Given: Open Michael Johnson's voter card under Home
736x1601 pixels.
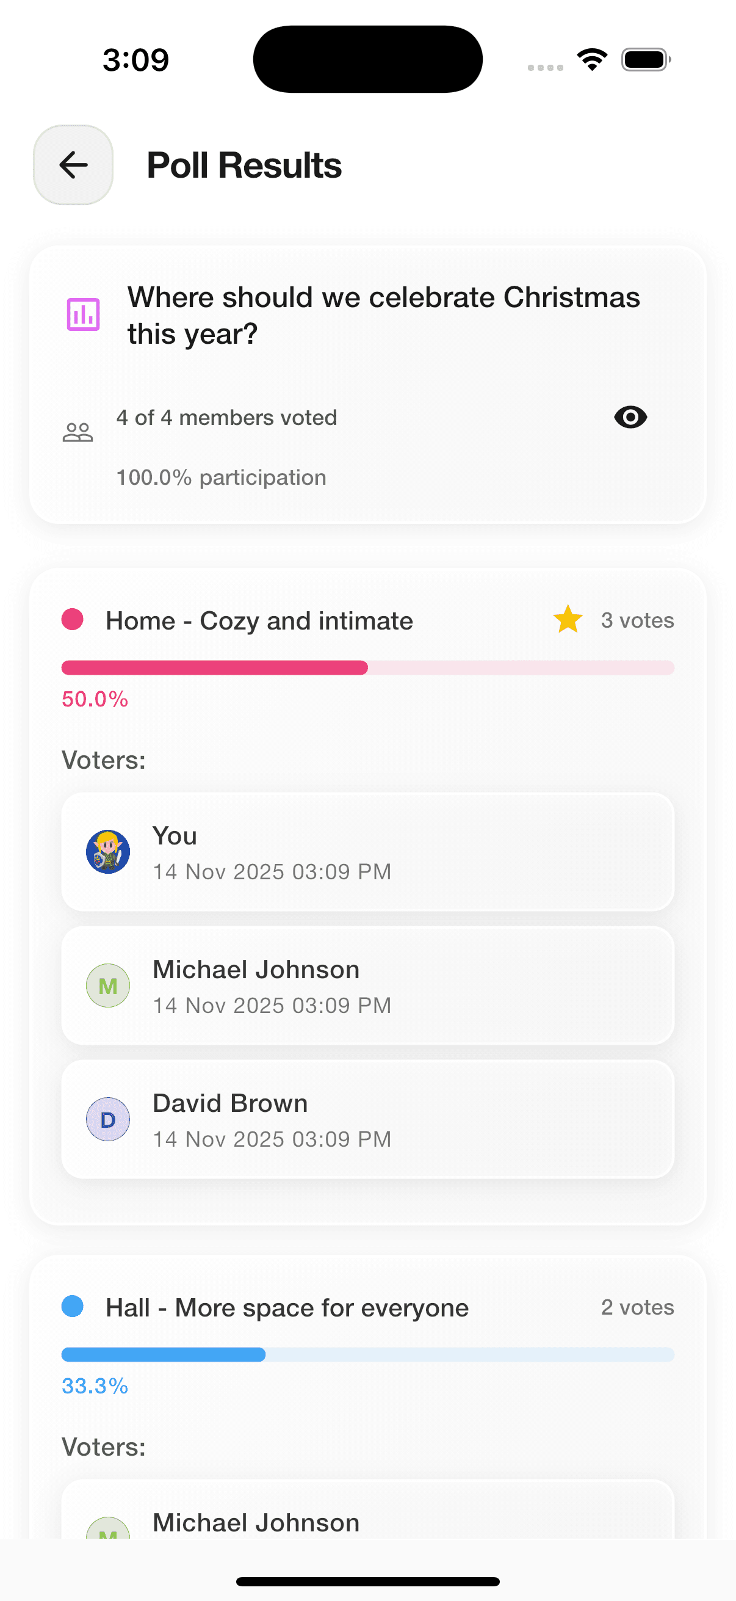Looking at the screenshot, I should click(367, 985).
